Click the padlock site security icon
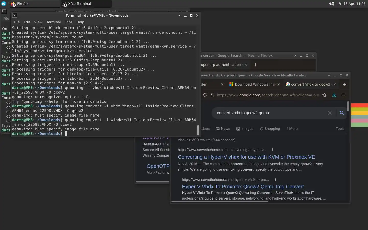368x230 pixels. click(212, 95)
